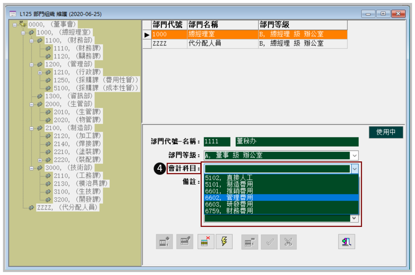Click the gear icon of node 3200 開發課
The image size is (415, 275).
[x=48, y=200]
